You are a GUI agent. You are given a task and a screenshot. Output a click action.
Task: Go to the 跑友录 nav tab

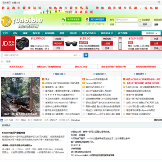pyautogui.click(x=36, y=33)
